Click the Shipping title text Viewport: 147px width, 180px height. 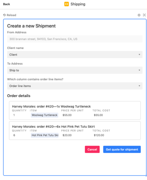(78, 4)
